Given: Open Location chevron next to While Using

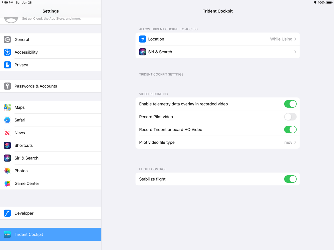Looking at the screenshot, I should point(295,39).
